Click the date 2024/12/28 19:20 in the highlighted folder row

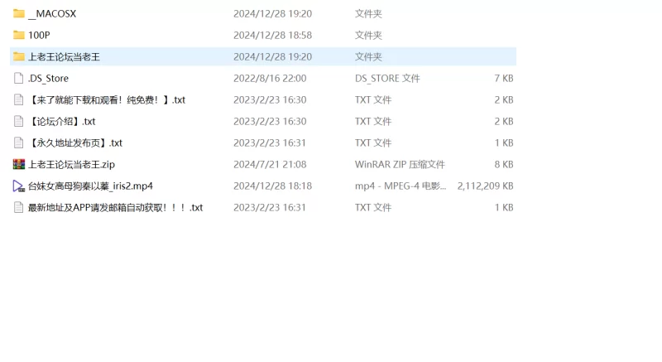[273, 56]
